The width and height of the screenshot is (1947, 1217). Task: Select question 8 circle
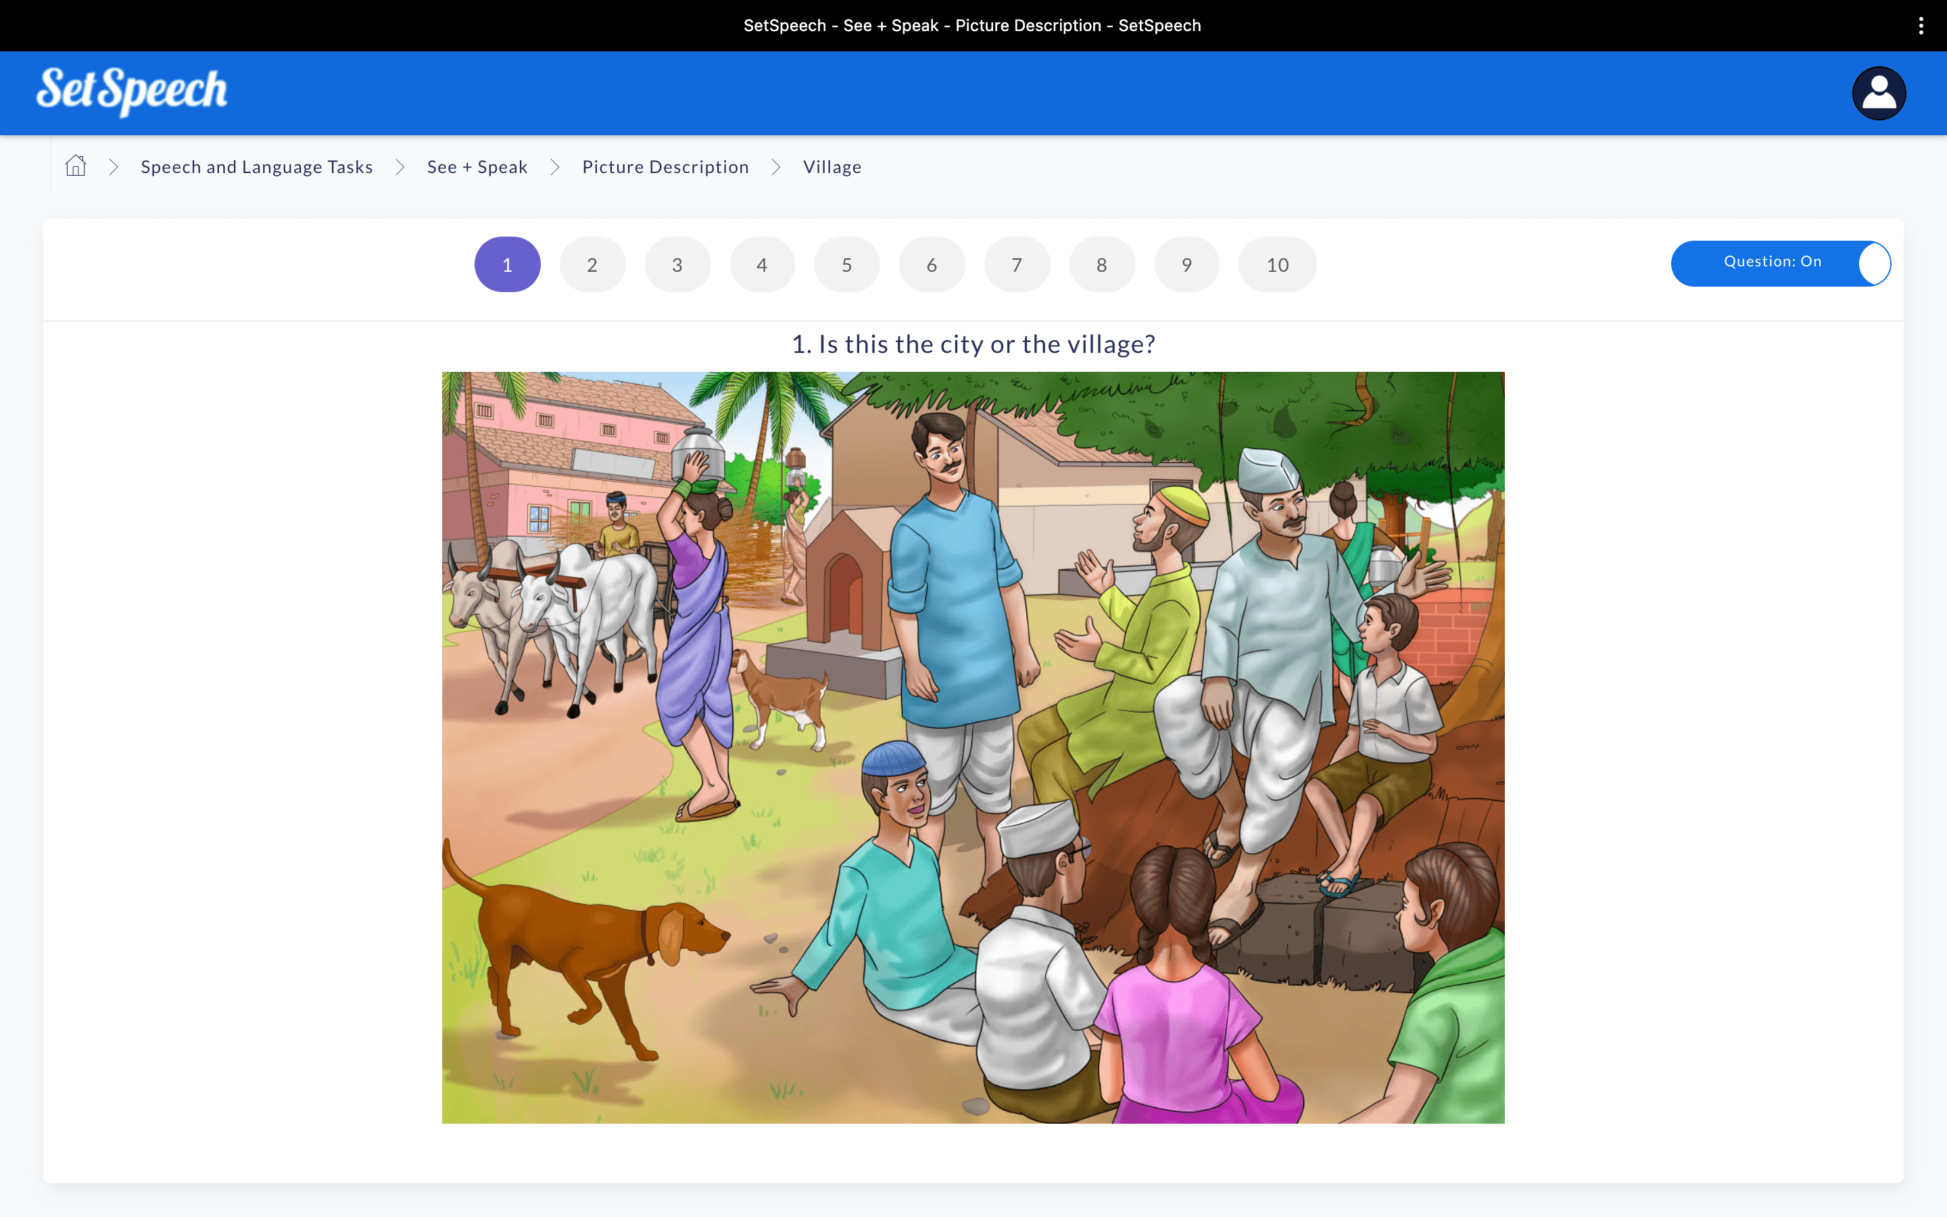[1102, 264]
